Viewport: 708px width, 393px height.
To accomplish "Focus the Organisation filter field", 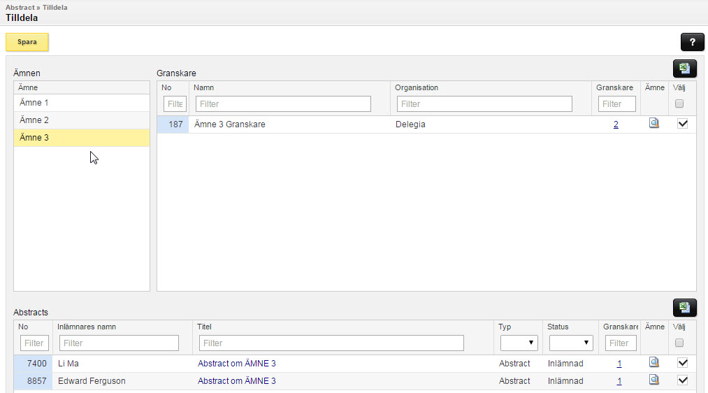I will (x=484, y=104).
